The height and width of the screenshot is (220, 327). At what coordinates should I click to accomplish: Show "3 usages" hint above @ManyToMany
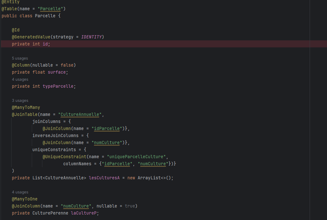[20, 101]
